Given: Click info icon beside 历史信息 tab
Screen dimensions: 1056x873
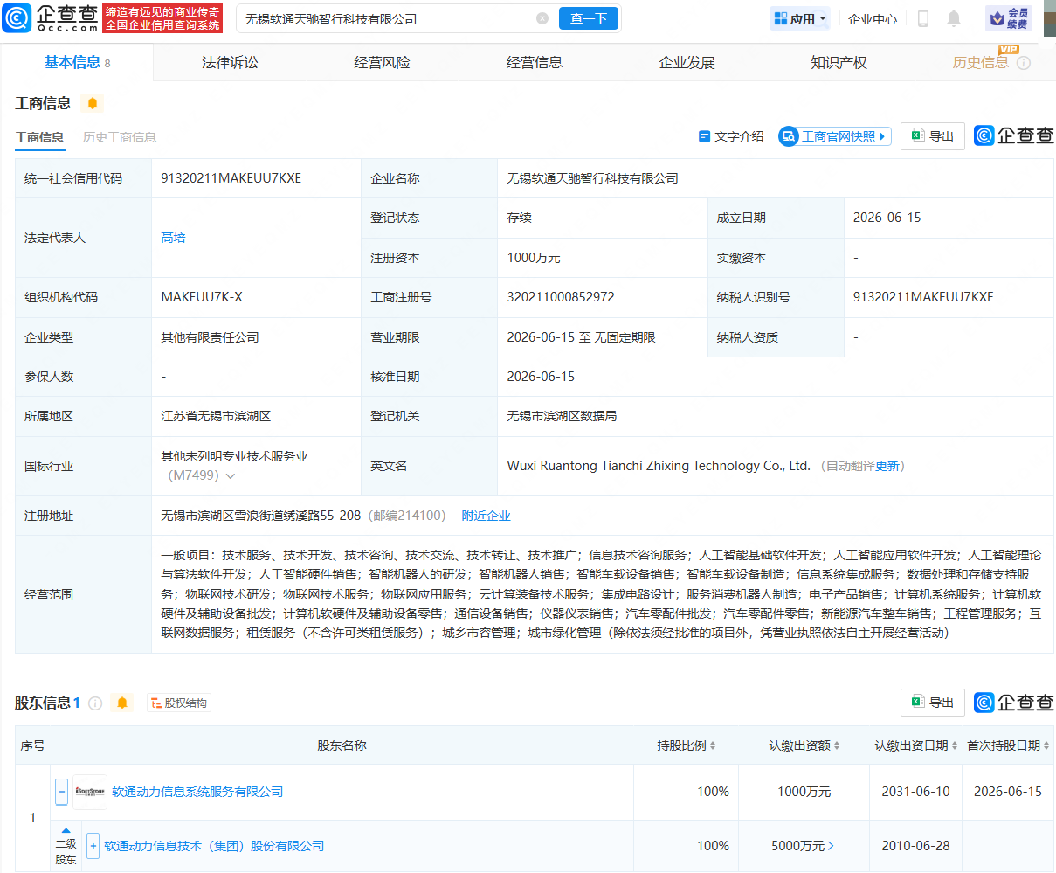Looking at the screenshot, I should pyautogui.click(x=1024, y=63).
